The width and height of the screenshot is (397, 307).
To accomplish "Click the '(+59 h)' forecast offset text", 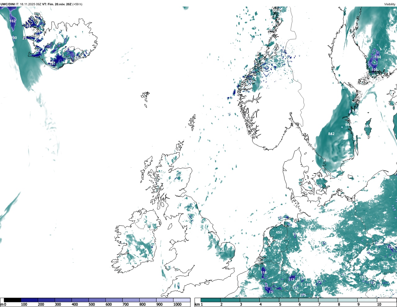I will (x=77, y=4).
